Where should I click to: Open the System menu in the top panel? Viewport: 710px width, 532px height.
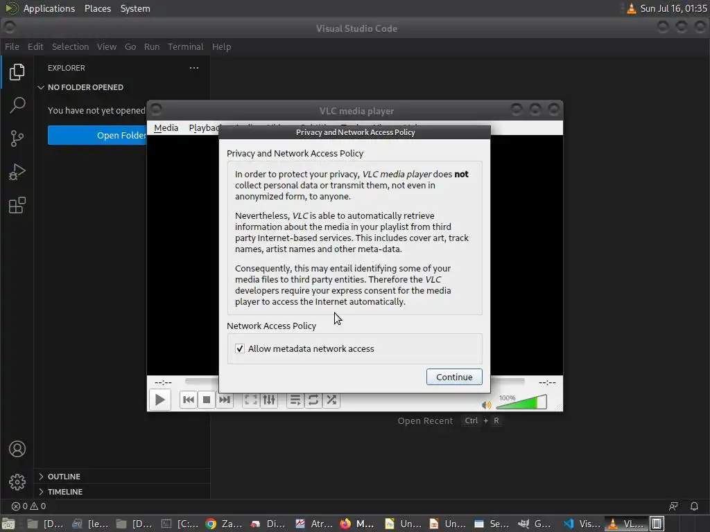pos(135,8)
